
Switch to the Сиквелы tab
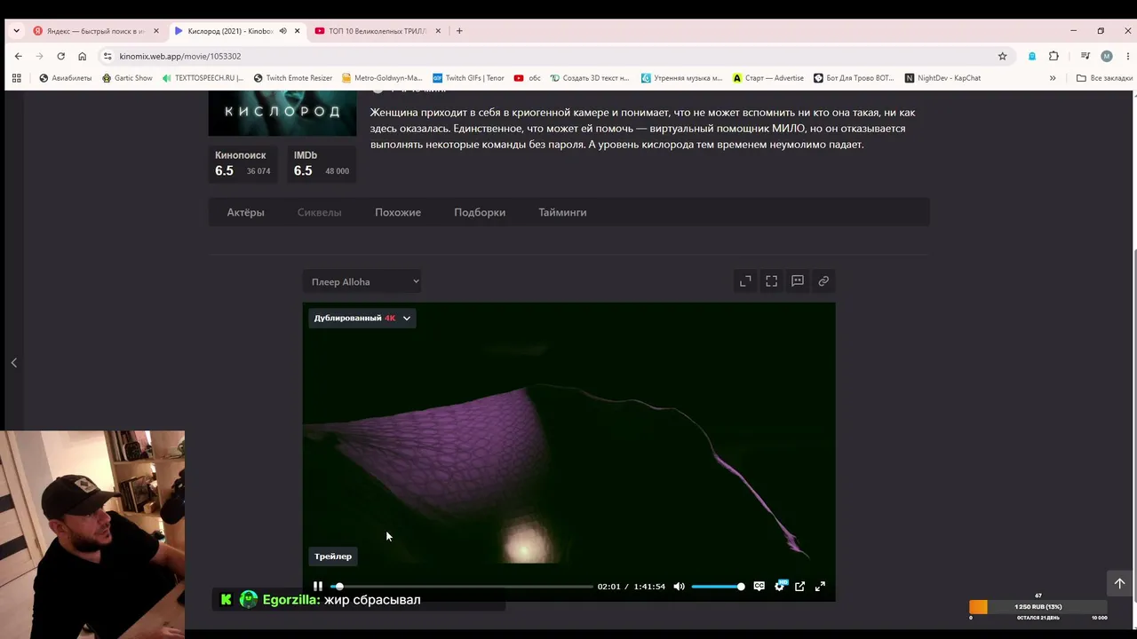tap(319, 212)
